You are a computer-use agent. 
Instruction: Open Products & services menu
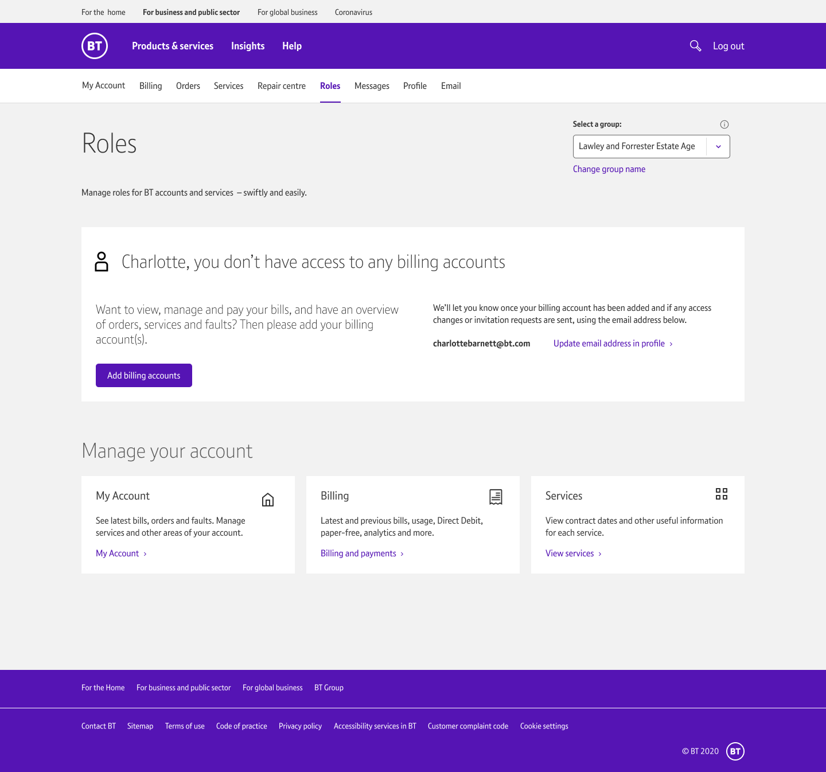[x=173, y=46]
